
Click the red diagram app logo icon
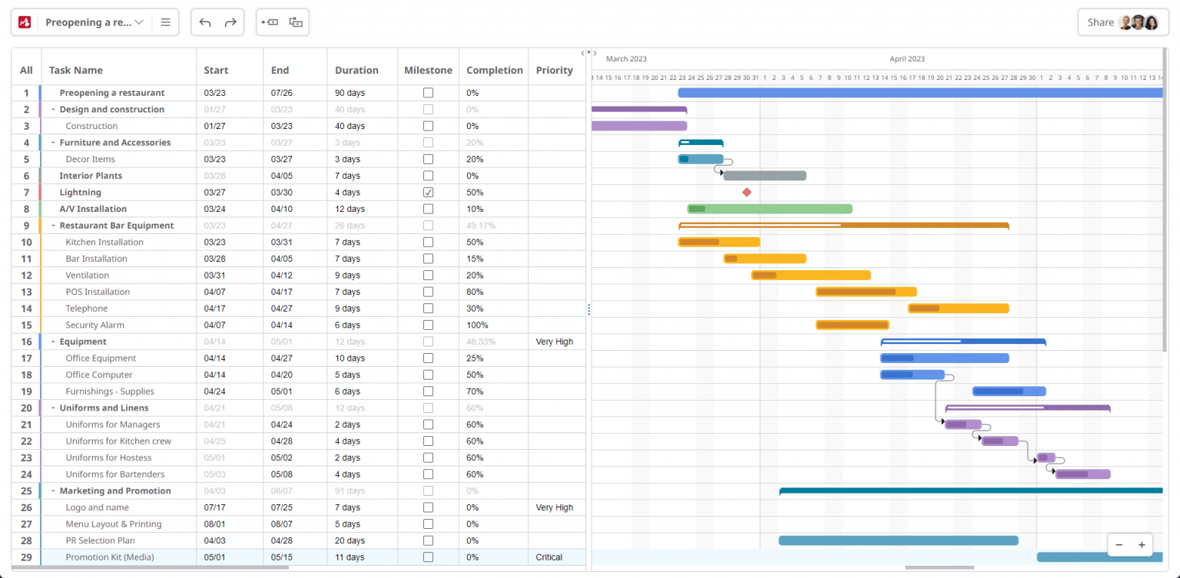pos(23,21)
